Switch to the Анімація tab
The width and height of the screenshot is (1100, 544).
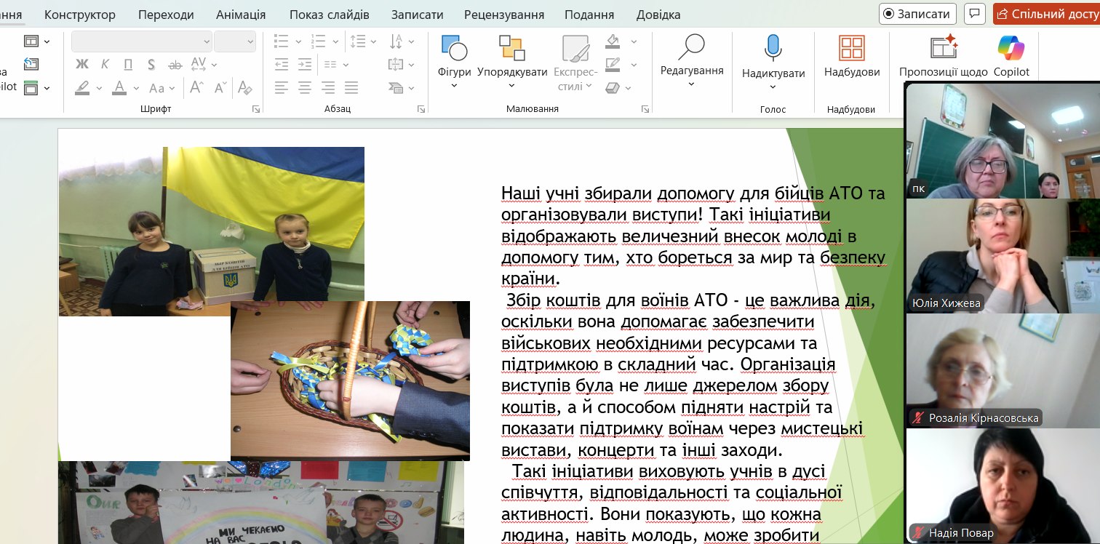click(x=241, y=15)
